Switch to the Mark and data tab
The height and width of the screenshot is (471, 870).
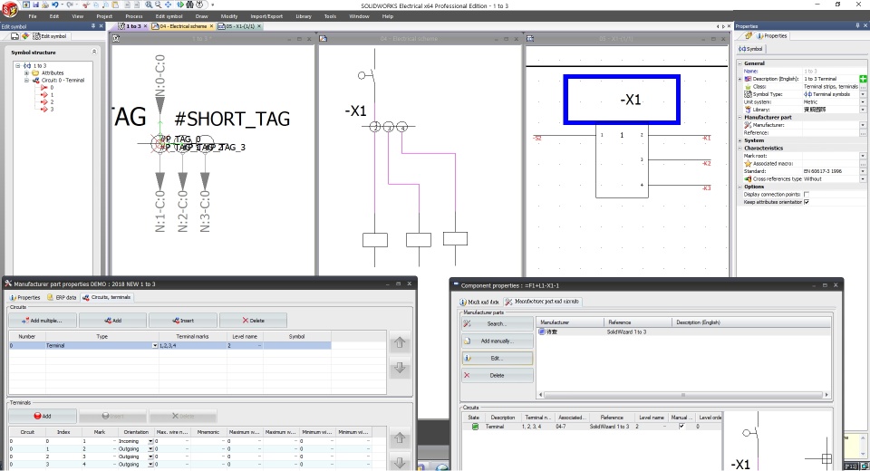pos(480,302)
